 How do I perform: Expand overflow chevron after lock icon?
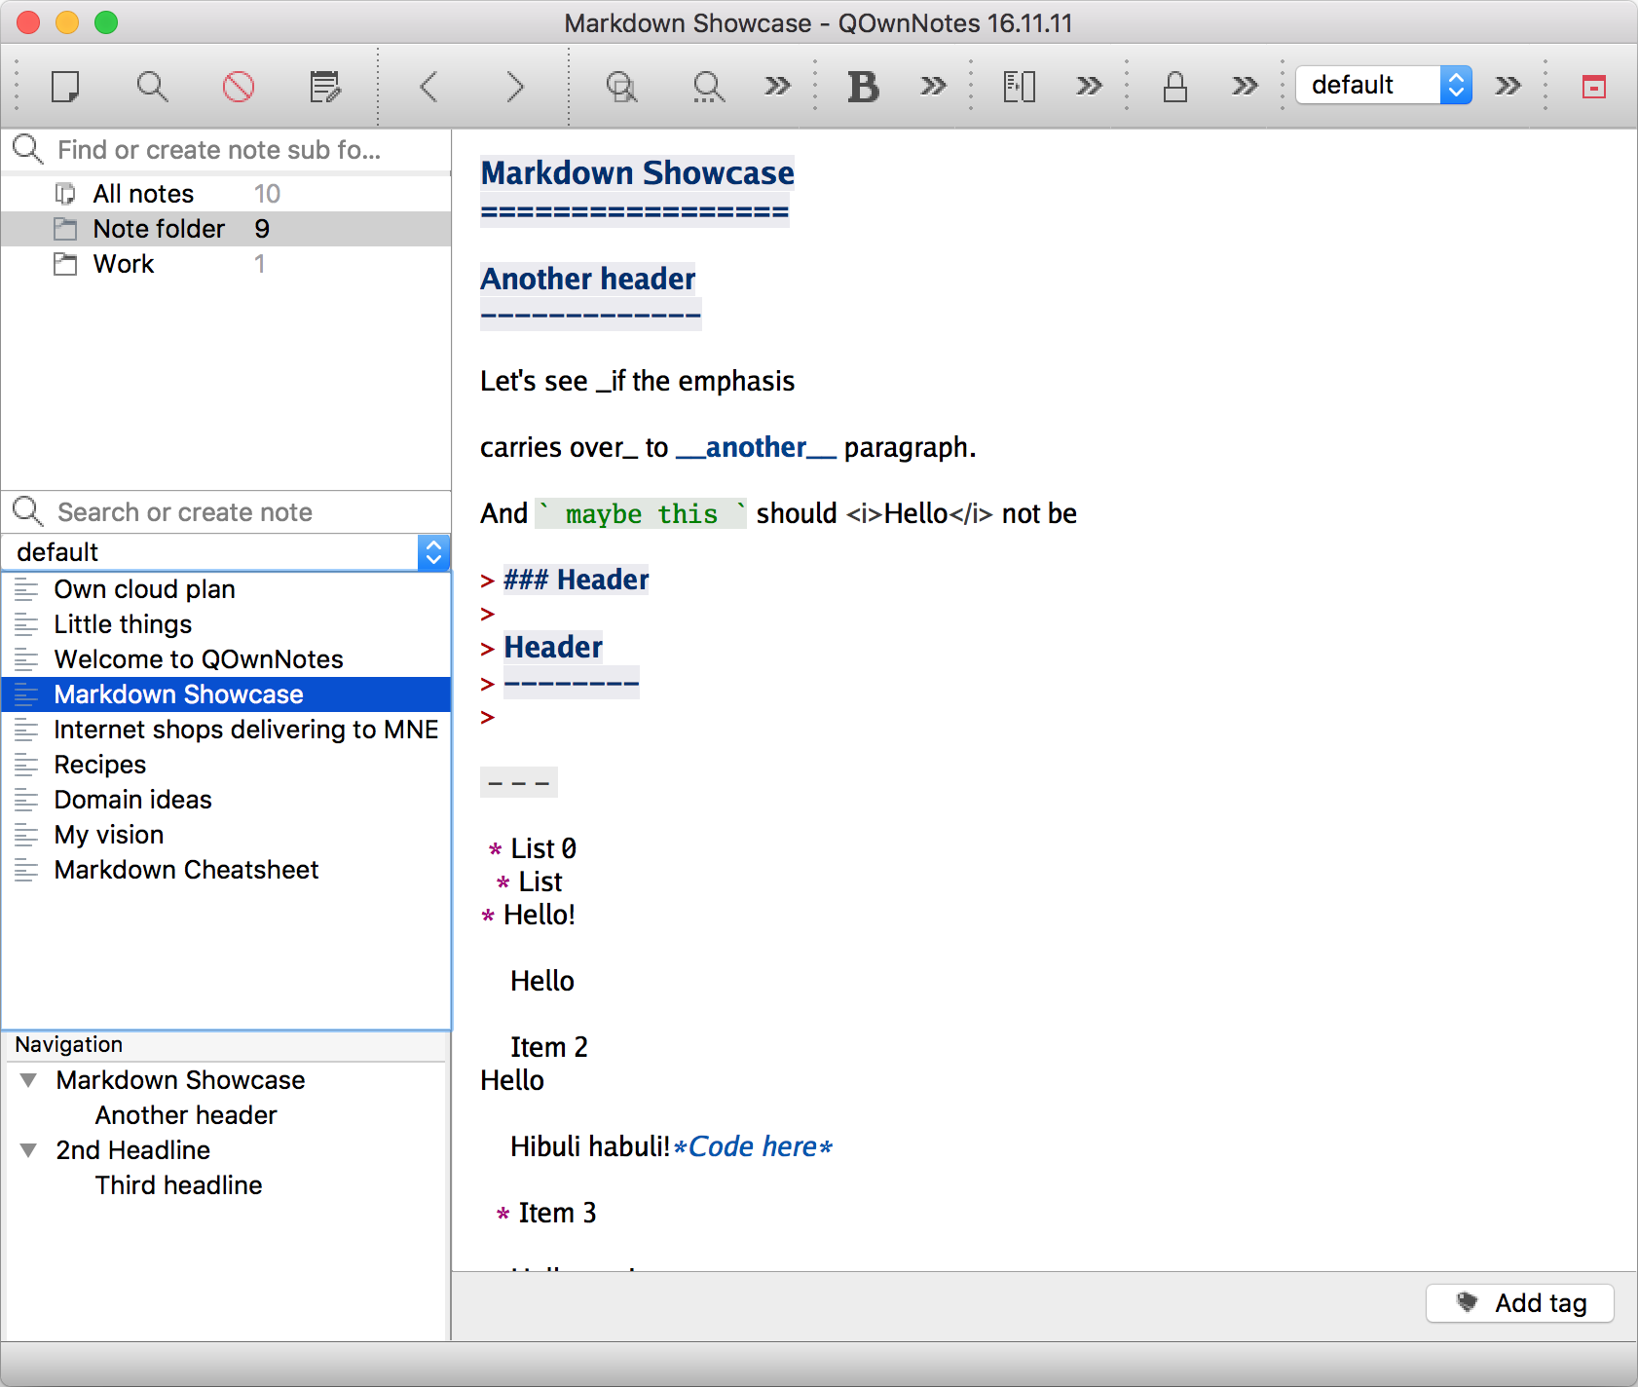point(1245,87)
